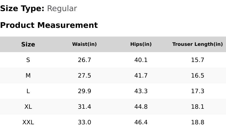Viewport: 226px width, 130px height.
Task: Click the Size column header
Action: tap(28, 44)
